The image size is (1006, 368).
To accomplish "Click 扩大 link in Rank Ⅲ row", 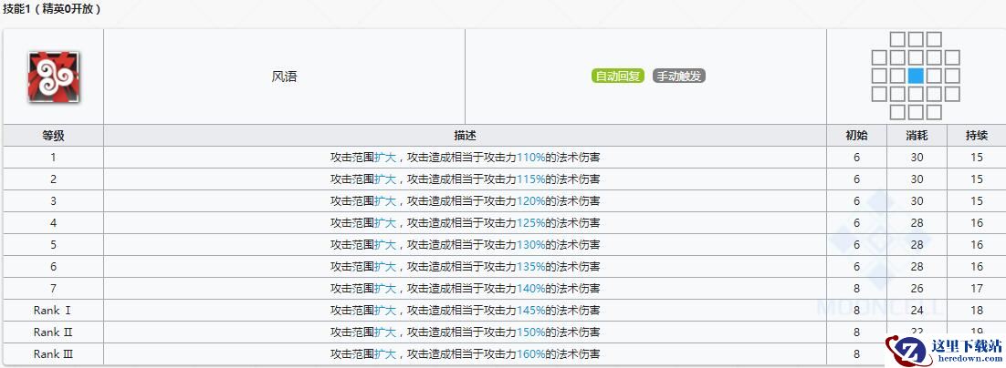I will (x=385, y=354).
